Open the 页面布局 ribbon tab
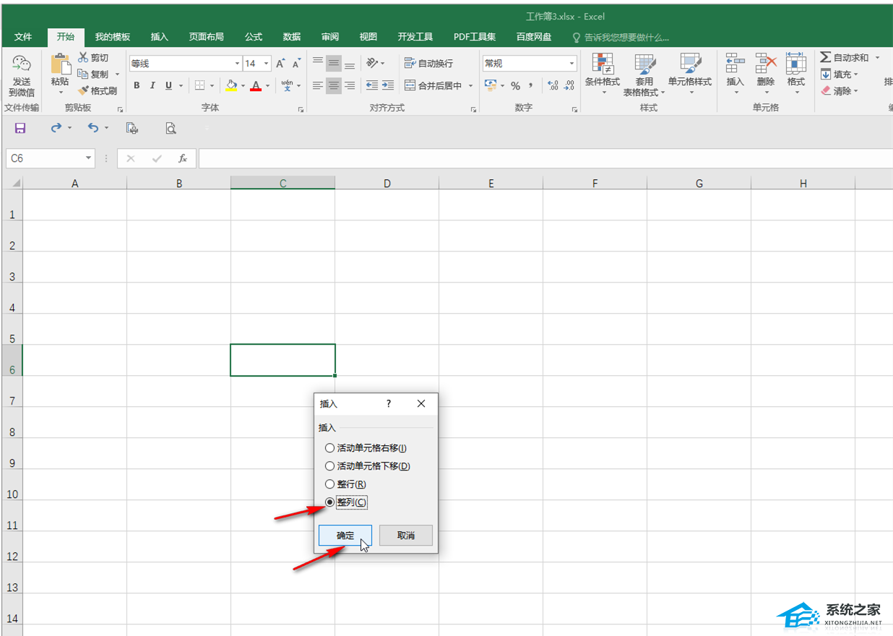The width and height of the screenshot is (893, 636). point(206,37)
